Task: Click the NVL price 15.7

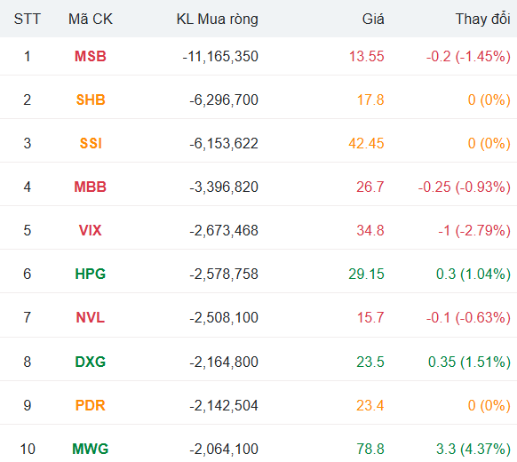Action: (x=370, y=317)
